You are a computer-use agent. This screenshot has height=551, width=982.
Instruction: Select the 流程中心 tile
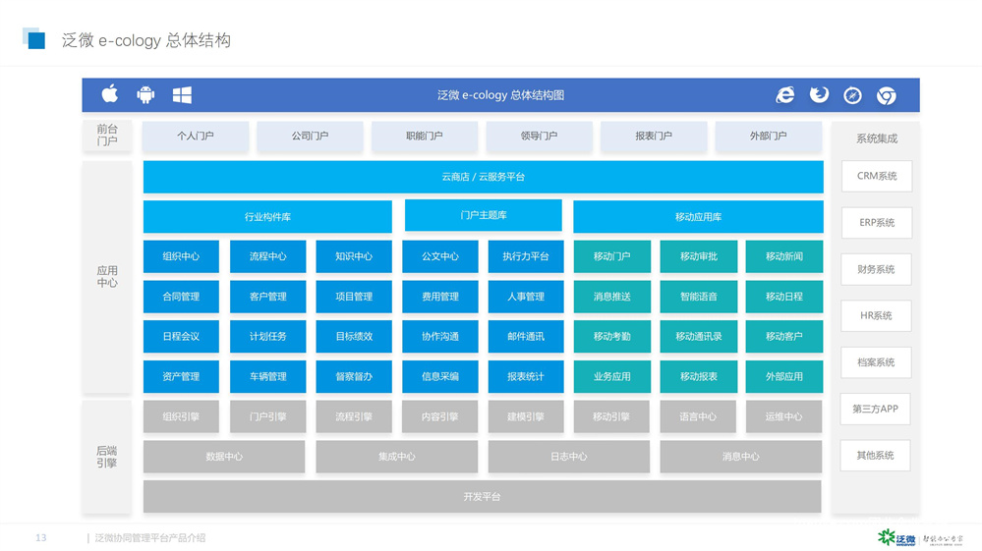click(x=268, y=256)
